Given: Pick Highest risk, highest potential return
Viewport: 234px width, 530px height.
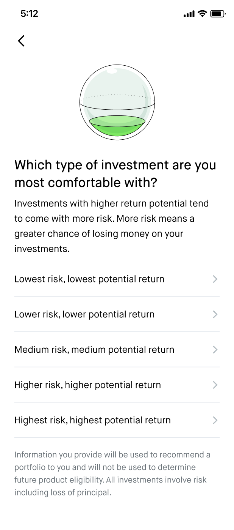Looking at the screenshot, I should [117, 420].
